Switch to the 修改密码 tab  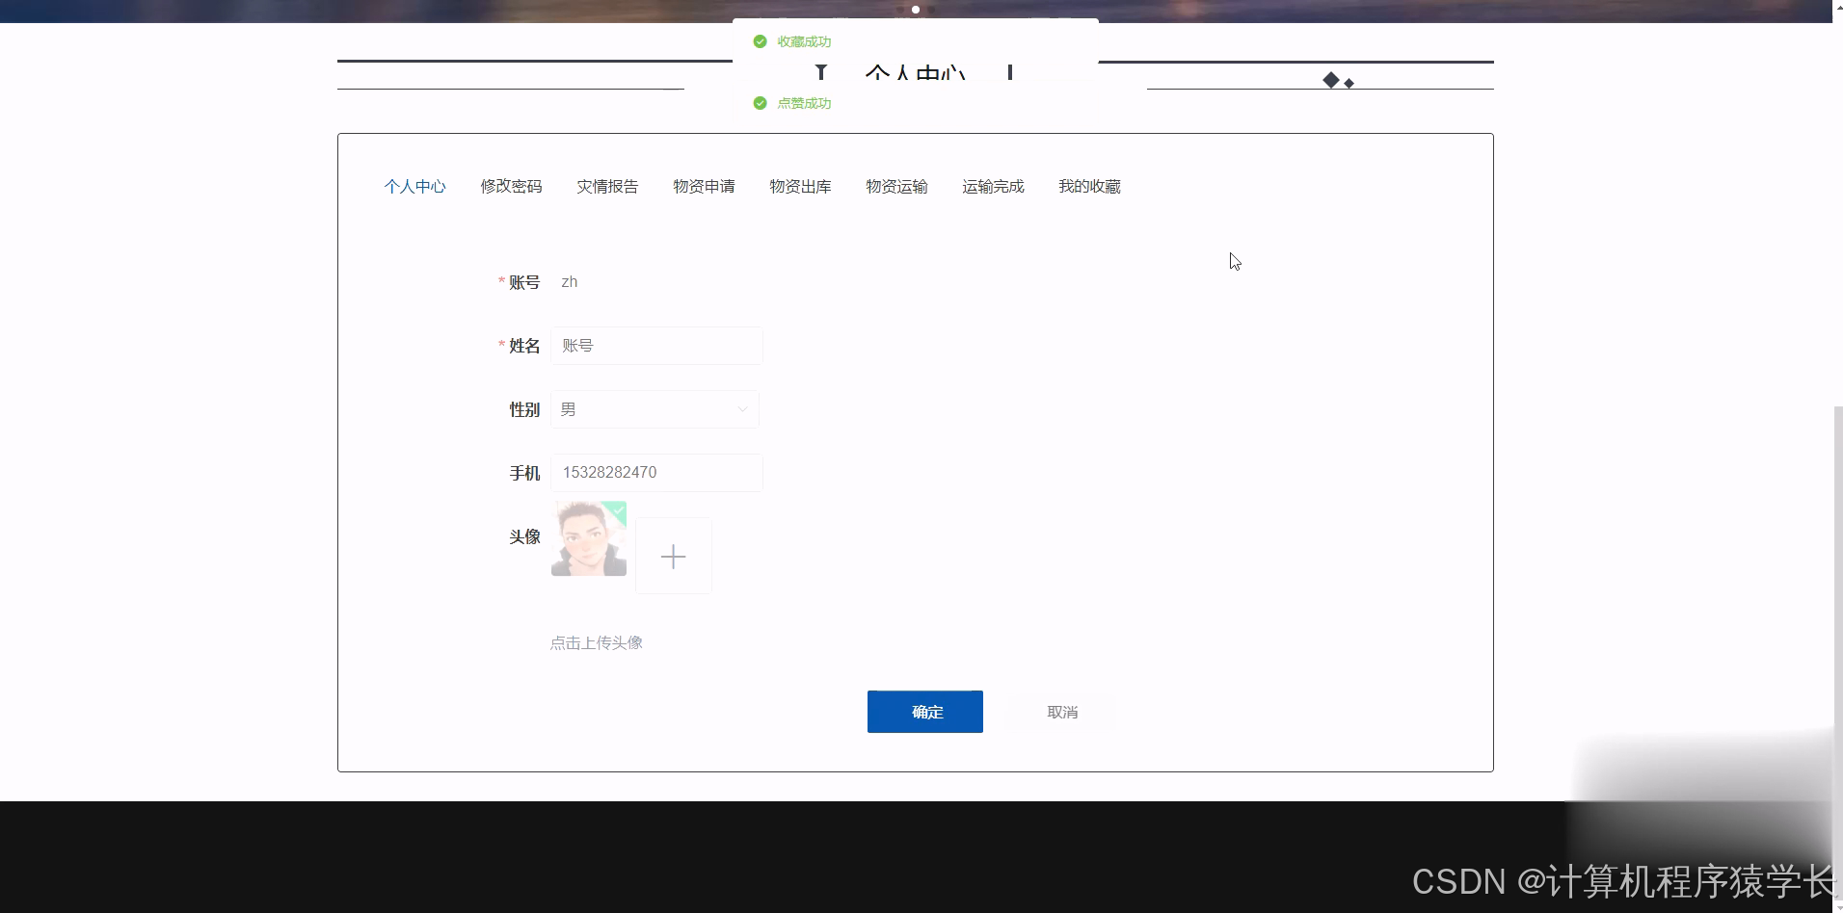511,186
